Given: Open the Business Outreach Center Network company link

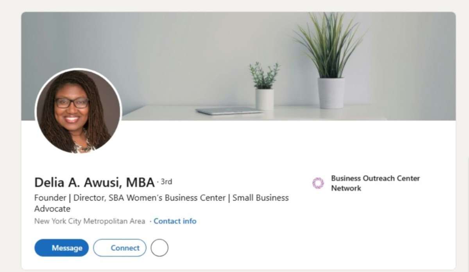Looking at the screenshot, I should coord(375,183).
